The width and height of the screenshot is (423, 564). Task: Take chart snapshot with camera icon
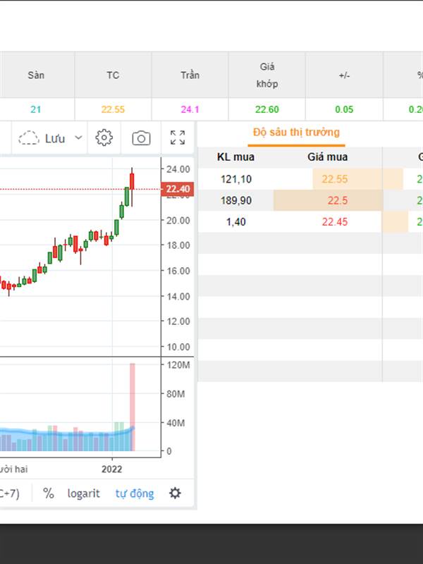point(141,138)
